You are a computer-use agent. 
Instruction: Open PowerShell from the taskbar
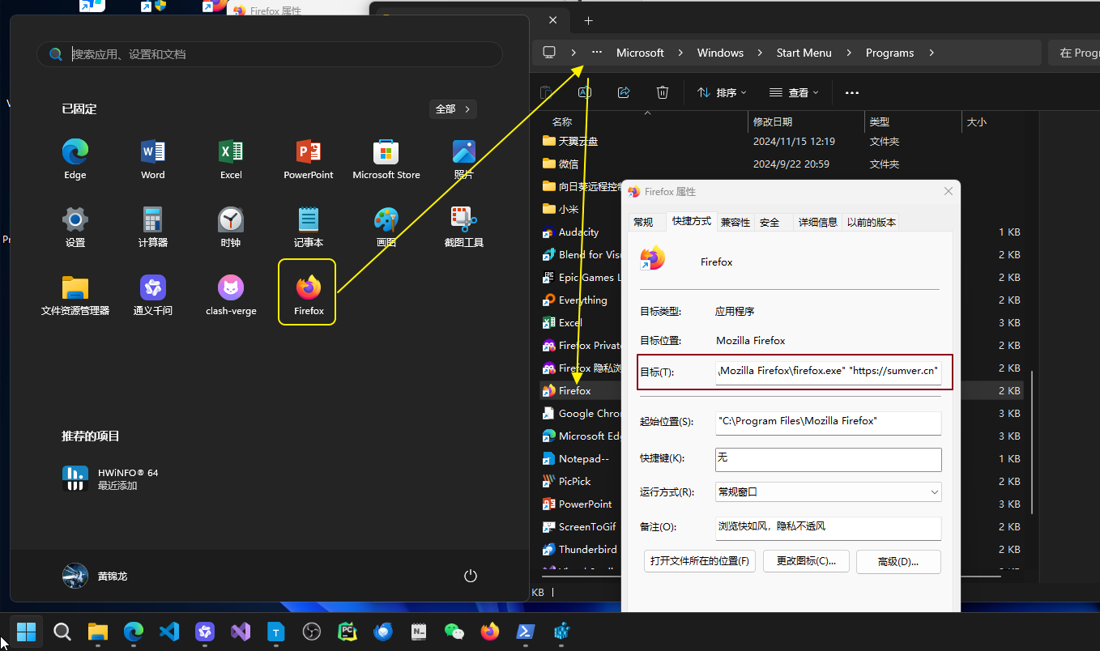pyautogui.click(x=526, y=632)
